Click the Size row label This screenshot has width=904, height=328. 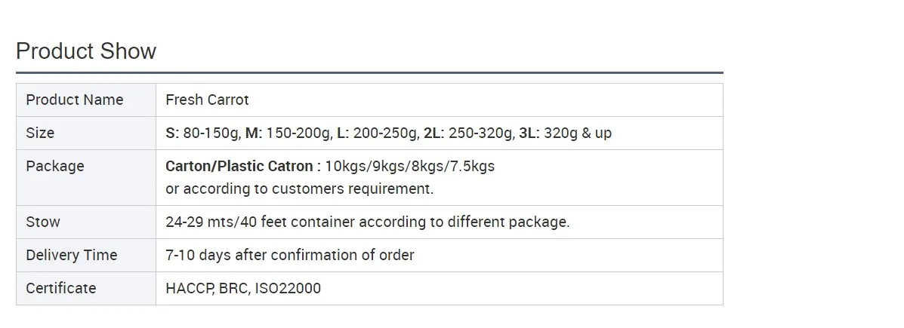[40, 133]
